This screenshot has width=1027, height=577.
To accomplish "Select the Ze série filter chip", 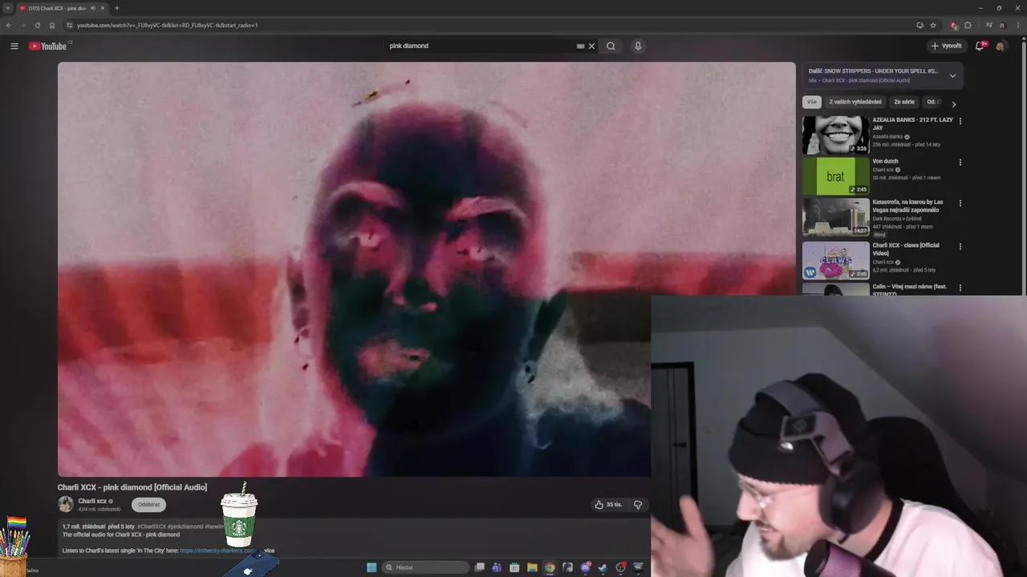I will click(x=904, y=102).
